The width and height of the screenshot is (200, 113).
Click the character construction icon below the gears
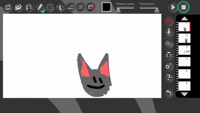pyautogui.click(x=169, y=77)
